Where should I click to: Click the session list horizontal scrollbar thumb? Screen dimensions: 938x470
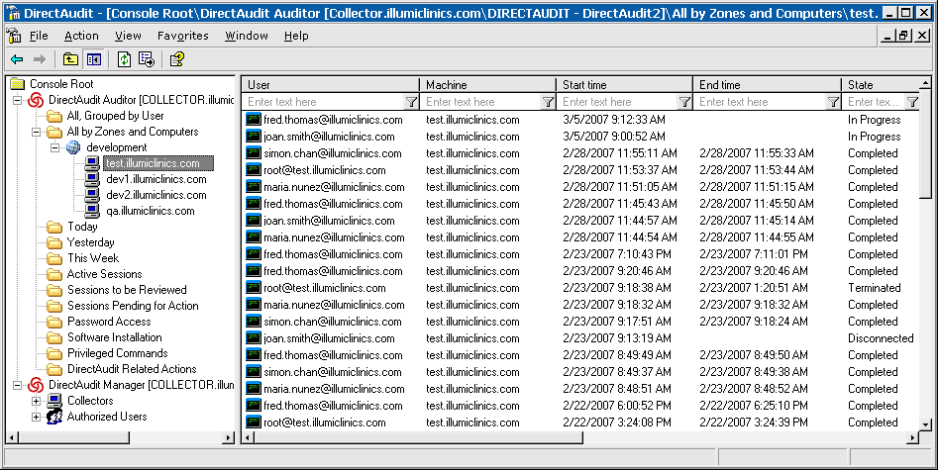coord(418,437)
